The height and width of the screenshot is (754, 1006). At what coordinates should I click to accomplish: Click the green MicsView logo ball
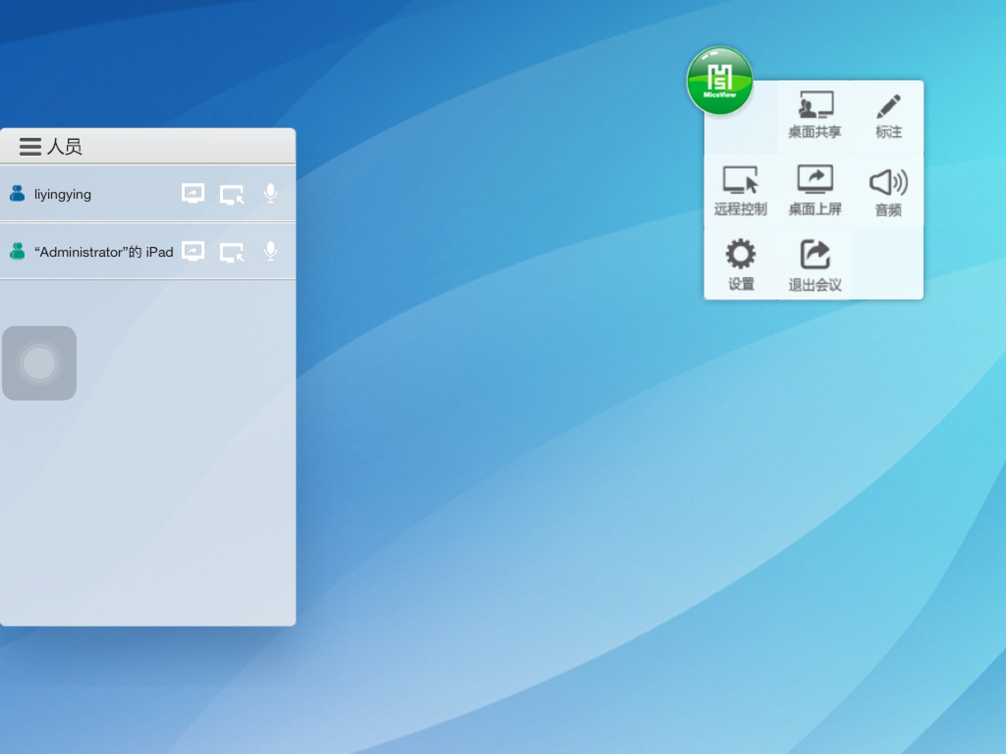[x=720, y=81]
